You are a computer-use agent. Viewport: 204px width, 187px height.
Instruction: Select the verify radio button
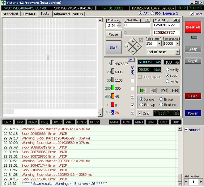pyautogui.click(x=168, y=70)
